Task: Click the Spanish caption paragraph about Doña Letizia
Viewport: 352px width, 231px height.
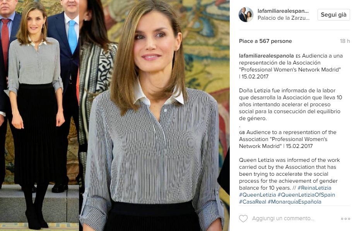Action: point(290,105)
